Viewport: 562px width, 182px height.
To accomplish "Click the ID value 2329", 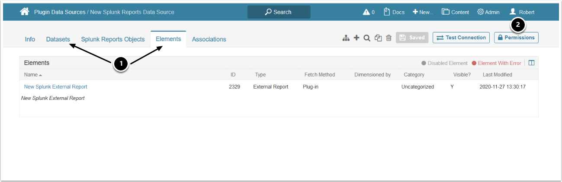I will pos(234,87).
